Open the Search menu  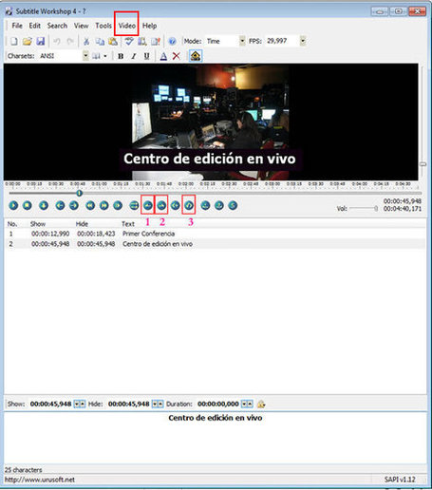pos(57,26)
